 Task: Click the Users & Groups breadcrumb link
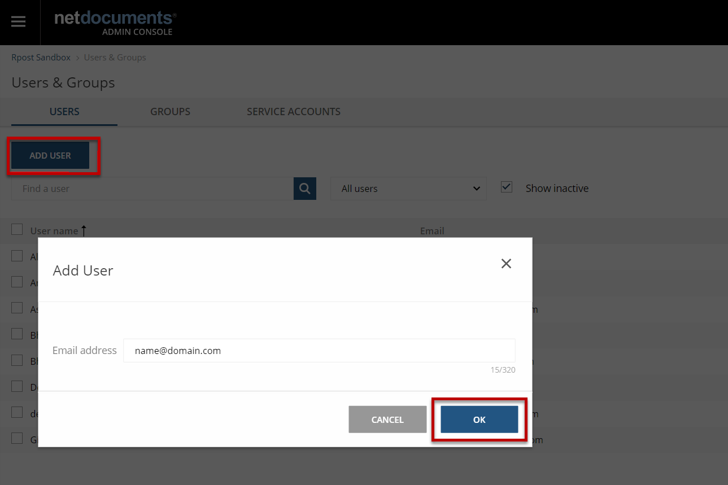[115, 57]
